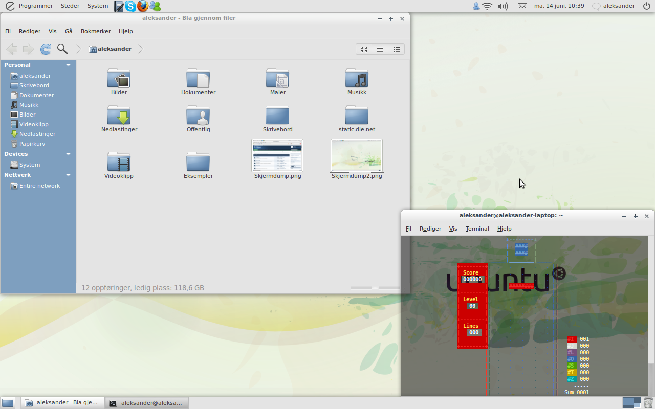Image resolution: width=655 pixels, height=409 pixels.
Task: Open the Rediger menu in file manager
Action: coord(30,31)
